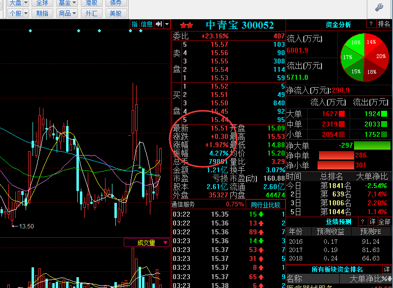Click the two-star rating icon
The width and height of the screenshot is (393, 288).
click(186, 25)
